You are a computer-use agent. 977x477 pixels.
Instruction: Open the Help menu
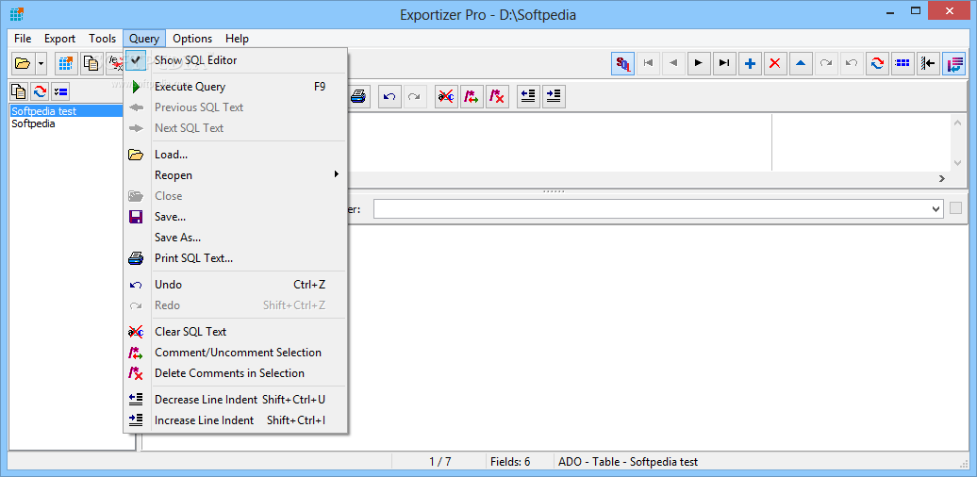tap(238, 39)
